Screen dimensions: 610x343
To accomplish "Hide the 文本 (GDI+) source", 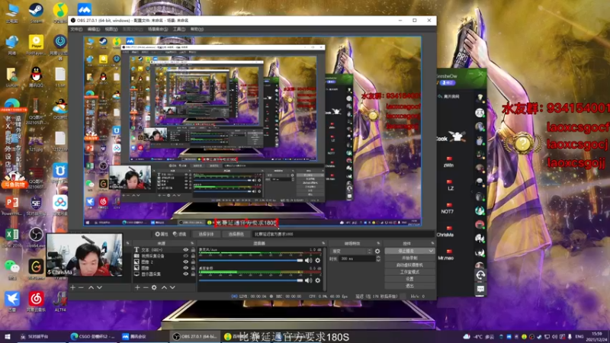I will click(185, 250).
